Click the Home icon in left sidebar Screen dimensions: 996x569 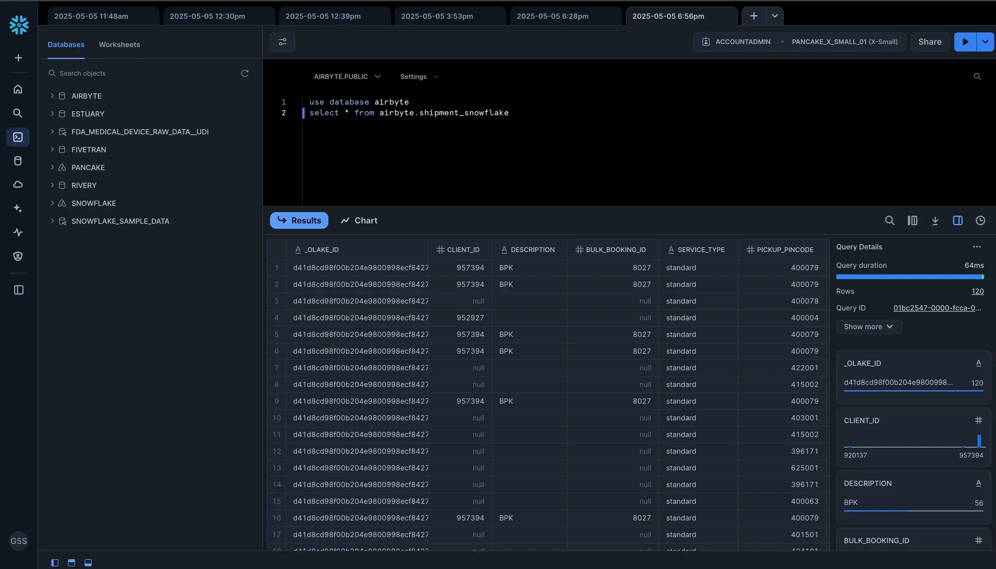tap(18, 89)
